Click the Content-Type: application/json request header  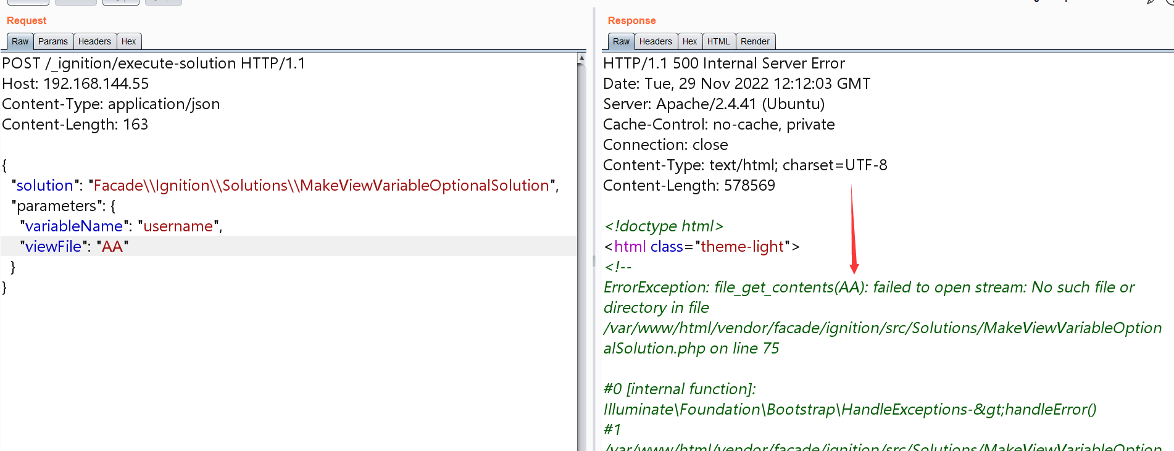point(111,104)
